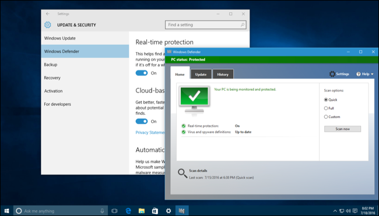
Task: Click the Last scan date text
Action: click(222, 178)
